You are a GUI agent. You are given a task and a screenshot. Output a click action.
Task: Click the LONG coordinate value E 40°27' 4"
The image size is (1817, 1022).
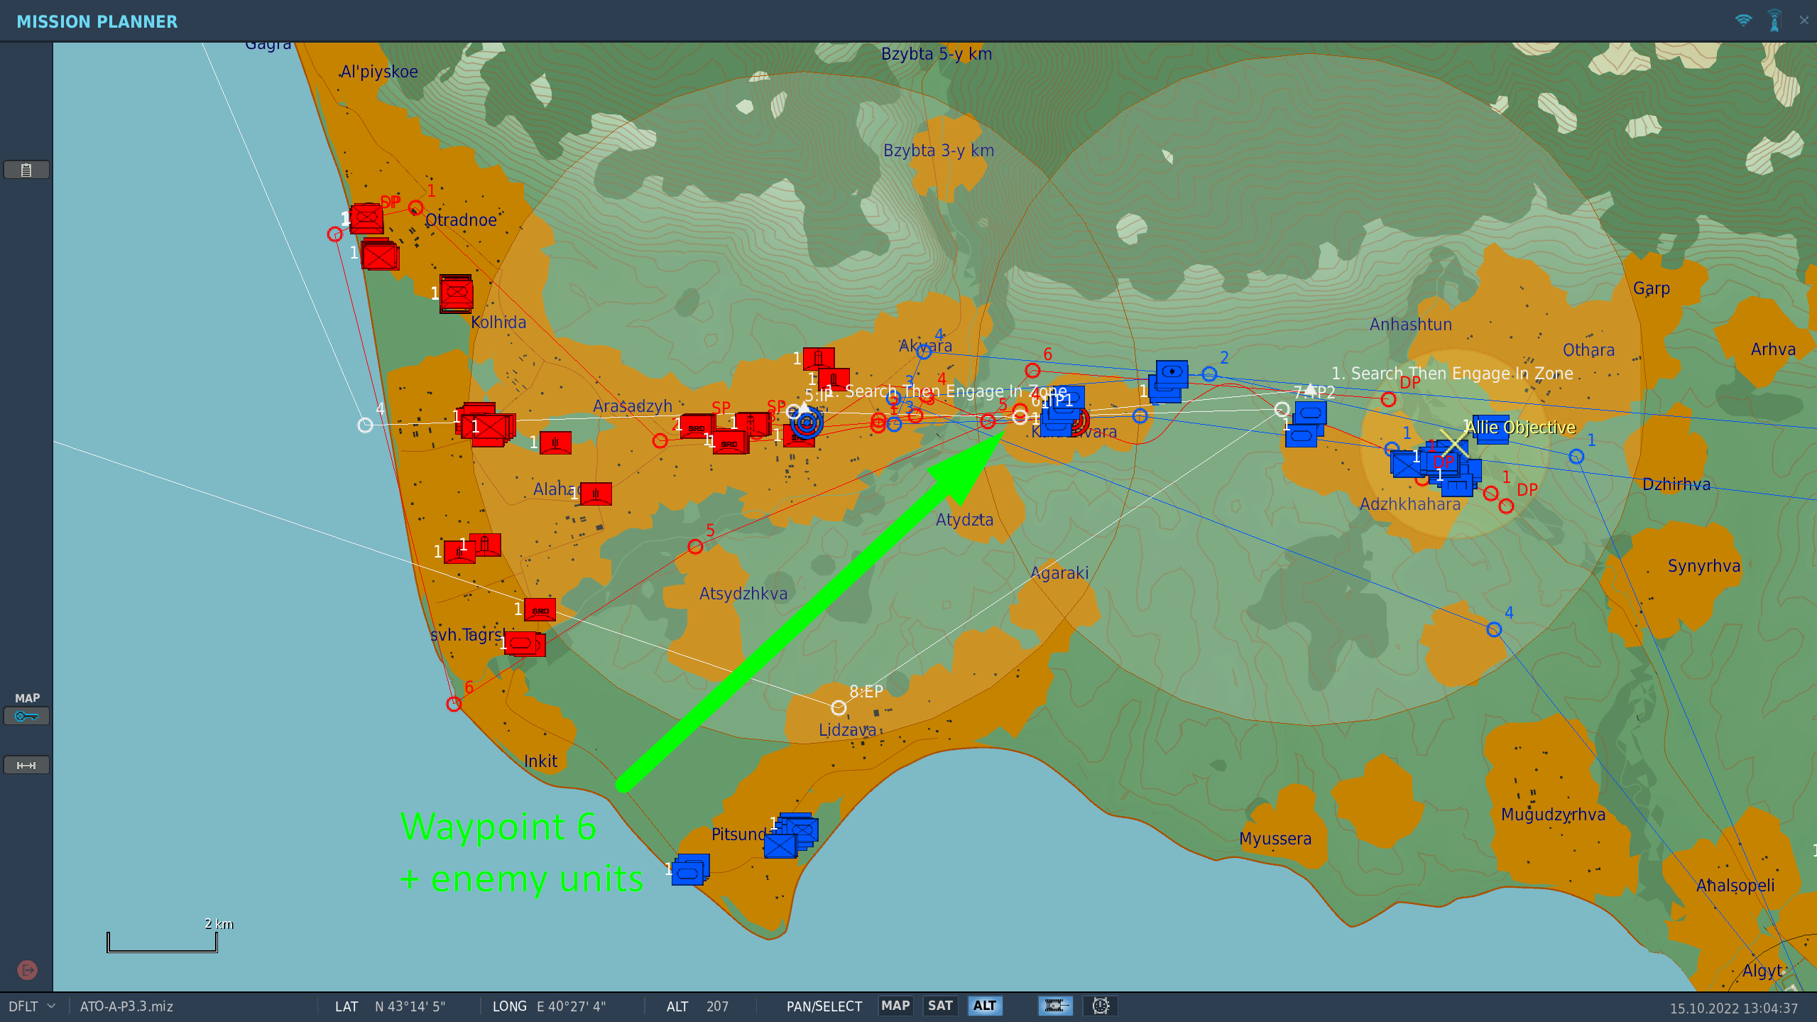point(571,1006)
